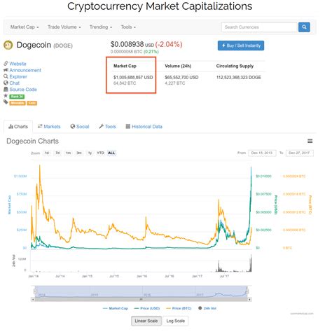Expand the Market Cap dropdown menu
This screenshot has width=332, height=332.
pyautogui.click(x=25, y=27)
